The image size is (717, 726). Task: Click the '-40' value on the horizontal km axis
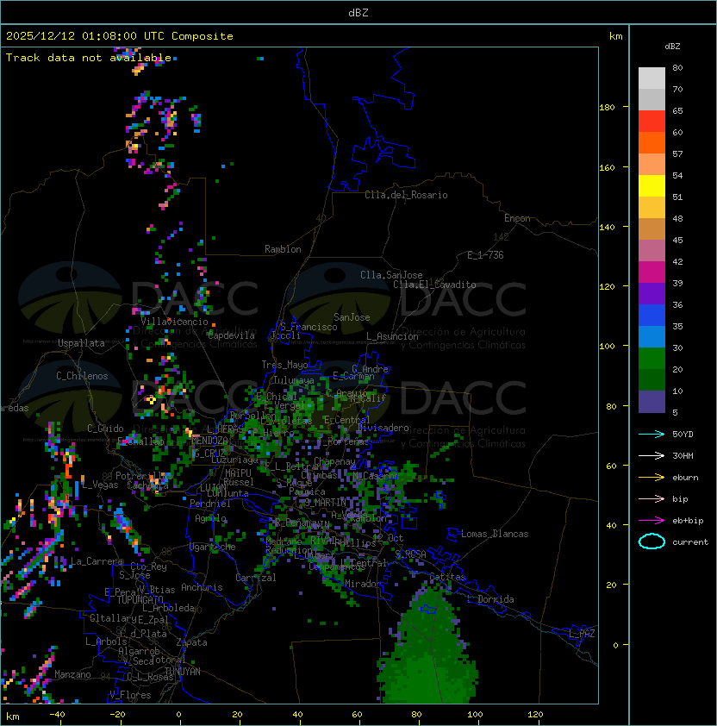(57, 715)
